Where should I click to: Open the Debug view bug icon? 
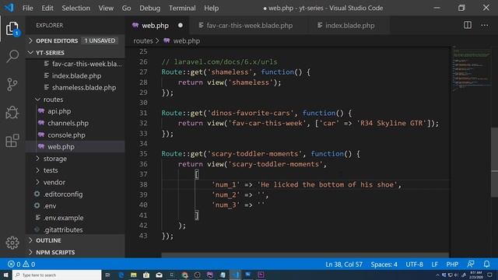(x=12, y=112)
